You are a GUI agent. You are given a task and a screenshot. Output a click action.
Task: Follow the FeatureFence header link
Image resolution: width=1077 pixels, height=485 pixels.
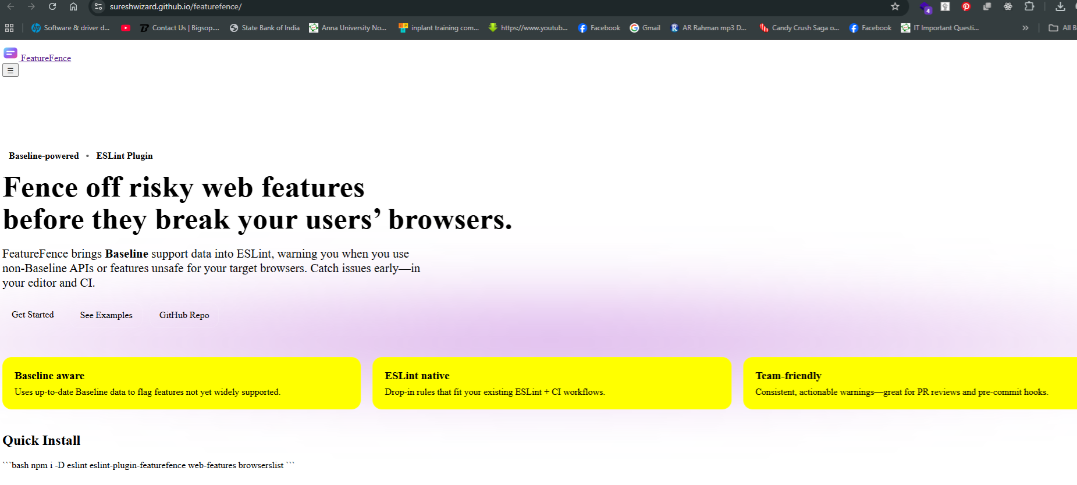[x=46, y=58]
